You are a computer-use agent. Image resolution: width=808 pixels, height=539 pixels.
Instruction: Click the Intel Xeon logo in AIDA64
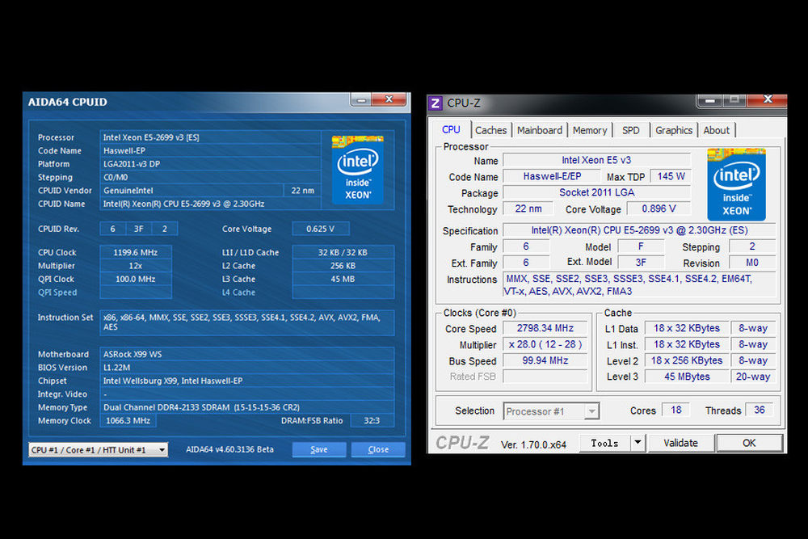coord(358,170)
